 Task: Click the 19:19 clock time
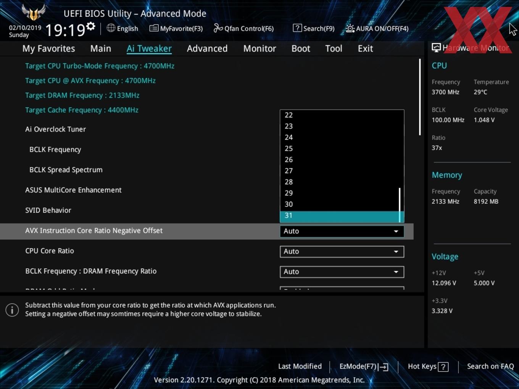click(65, 30)
